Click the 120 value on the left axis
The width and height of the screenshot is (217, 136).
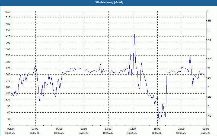click(8, 100)
